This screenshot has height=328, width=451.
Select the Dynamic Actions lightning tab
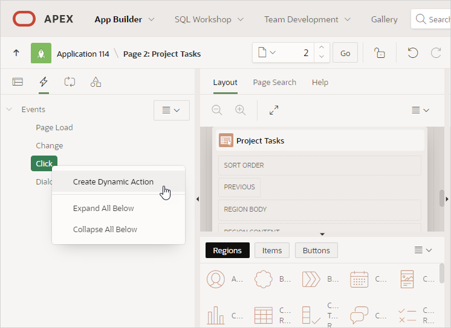(x=44, y=82)
